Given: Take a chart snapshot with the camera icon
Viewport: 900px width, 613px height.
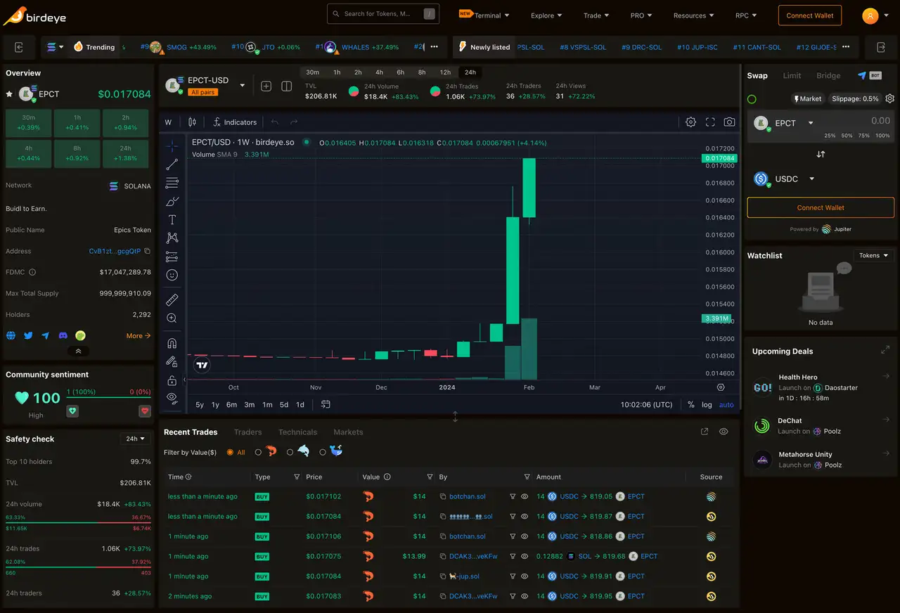Looking at the screenshot, I should coord(729,122).
